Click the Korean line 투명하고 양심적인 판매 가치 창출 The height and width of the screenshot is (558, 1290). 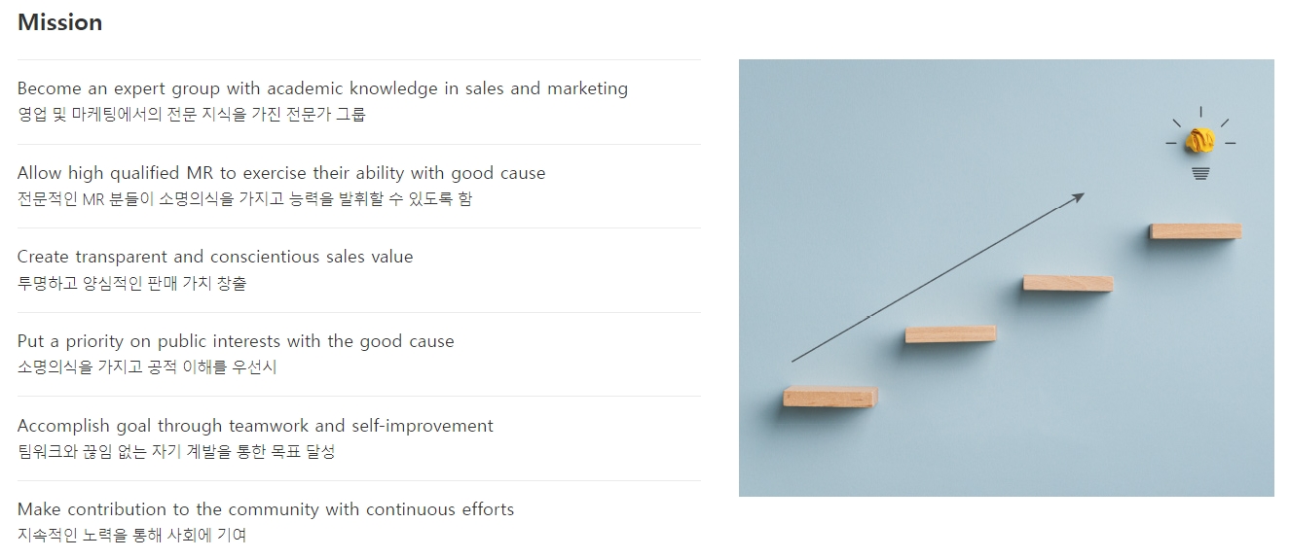(131, 283)
